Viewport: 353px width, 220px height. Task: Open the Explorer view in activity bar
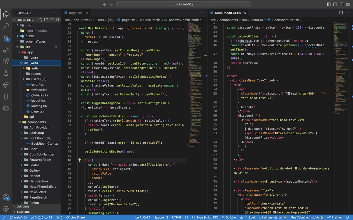(6, 14)
